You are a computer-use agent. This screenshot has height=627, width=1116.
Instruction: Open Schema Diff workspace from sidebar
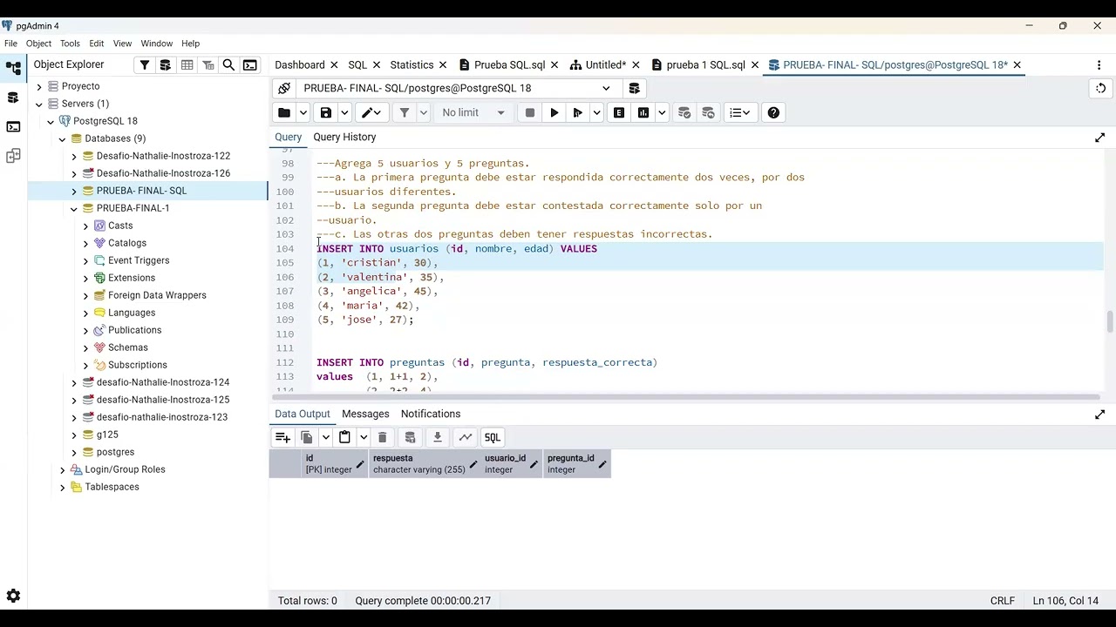(13, 157)
